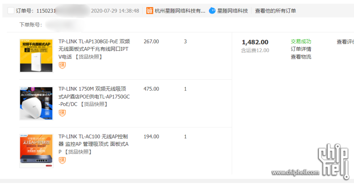
Task: Open TP-LINK TL-AC100 controller title
Action: point(93,144)
